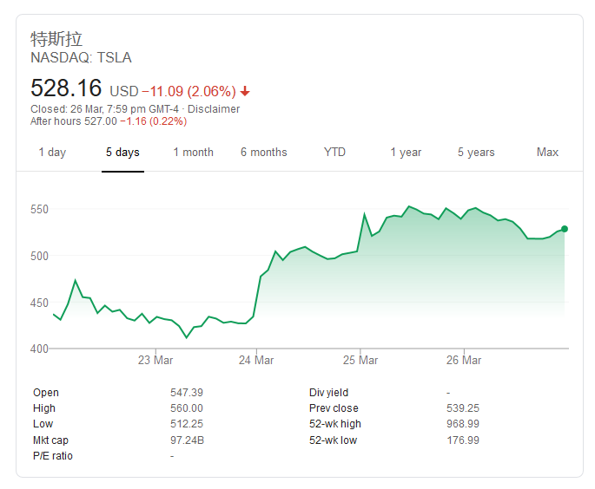Screen dimensions: 595x489
Task: Show the 1 year chart
Action: 406,153
